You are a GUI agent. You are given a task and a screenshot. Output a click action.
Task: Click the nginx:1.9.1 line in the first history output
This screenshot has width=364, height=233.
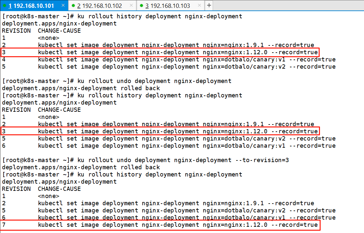(x=158, y=45)
